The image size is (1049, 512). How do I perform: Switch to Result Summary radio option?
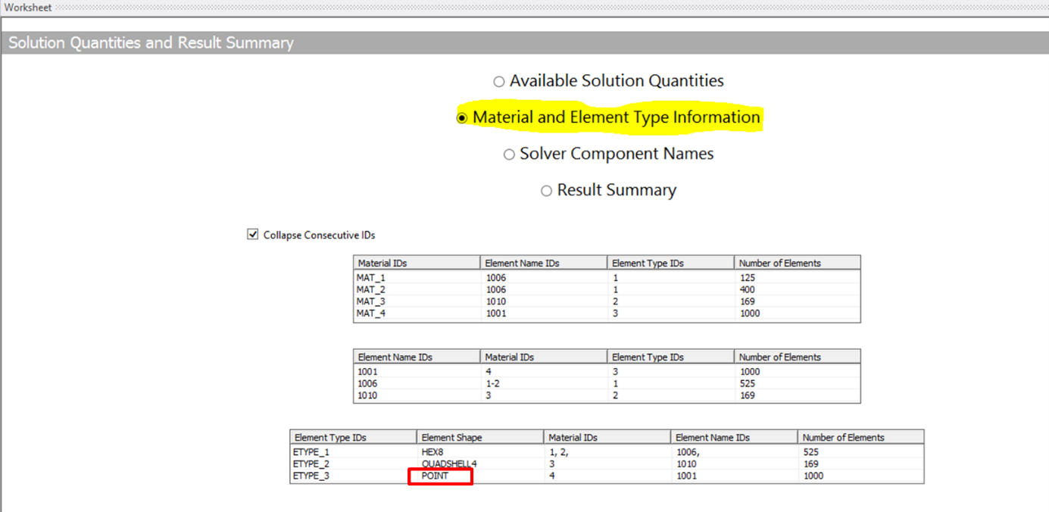point(546,191)
